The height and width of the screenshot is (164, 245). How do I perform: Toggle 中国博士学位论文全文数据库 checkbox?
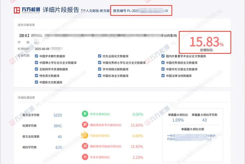(36, 62)
